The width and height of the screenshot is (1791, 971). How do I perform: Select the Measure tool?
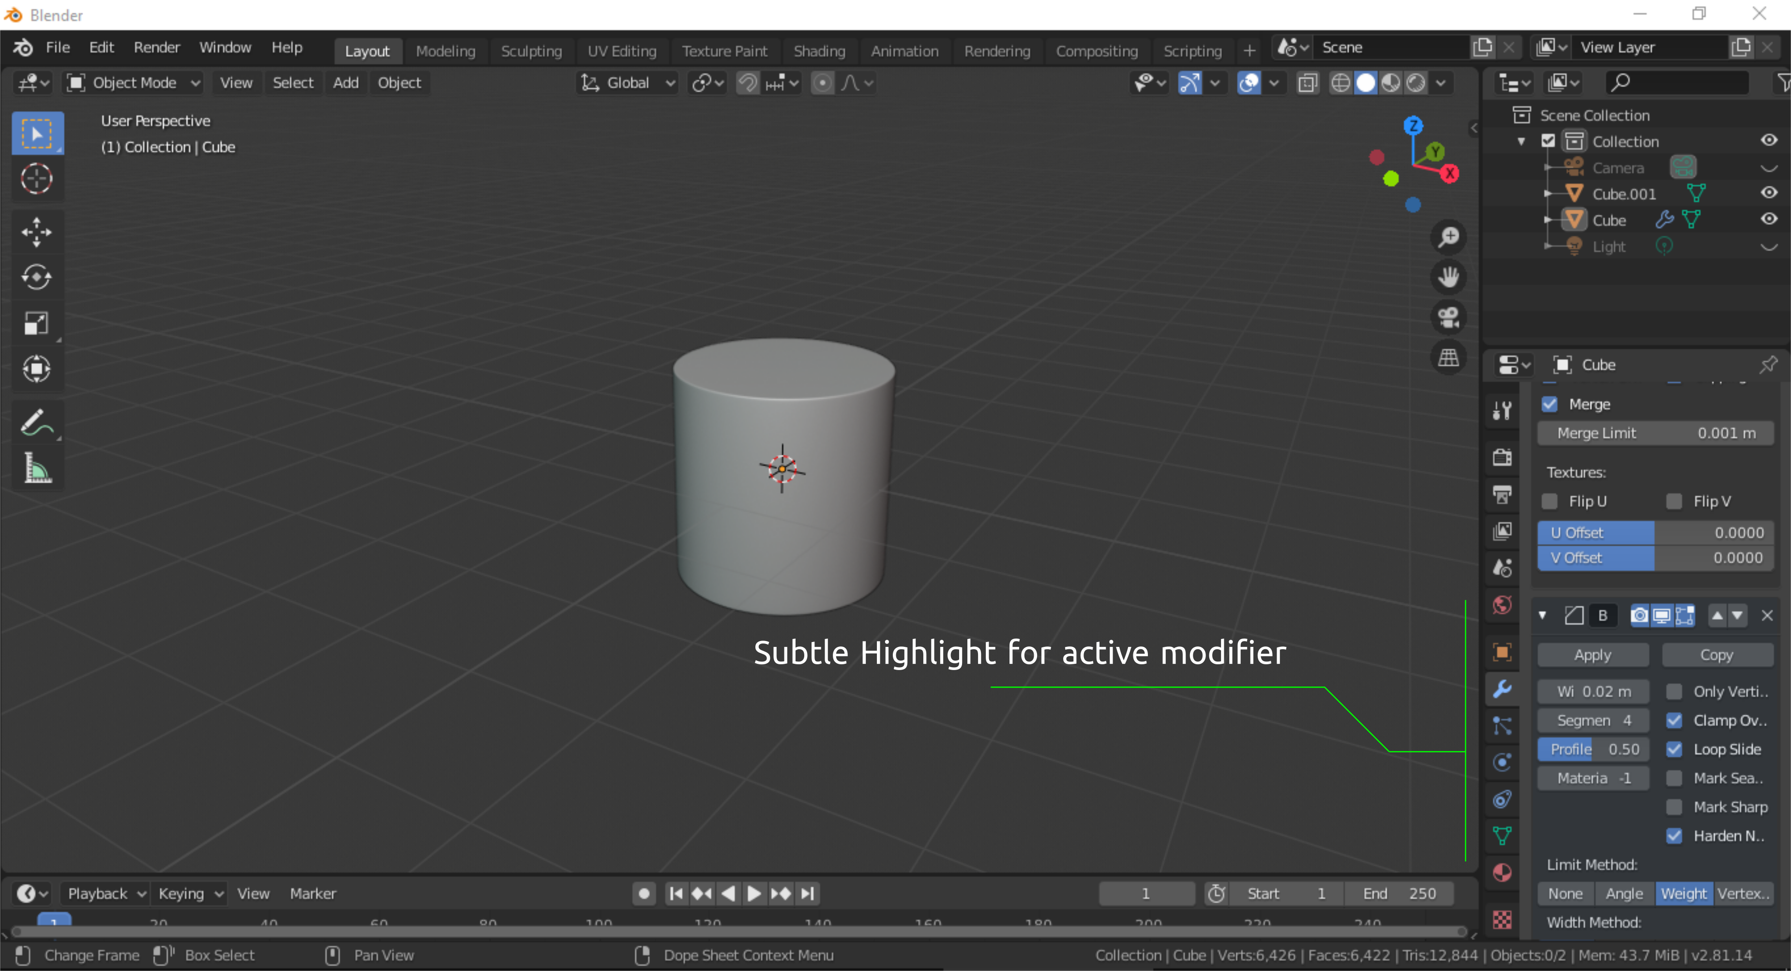tap(37, 468)
